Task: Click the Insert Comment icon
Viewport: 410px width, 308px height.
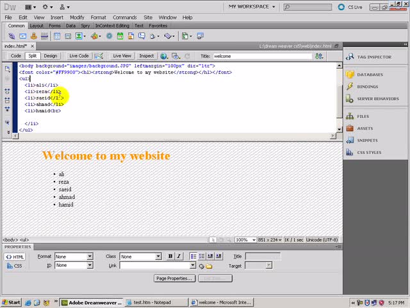Action: click(x=142, y=36)
